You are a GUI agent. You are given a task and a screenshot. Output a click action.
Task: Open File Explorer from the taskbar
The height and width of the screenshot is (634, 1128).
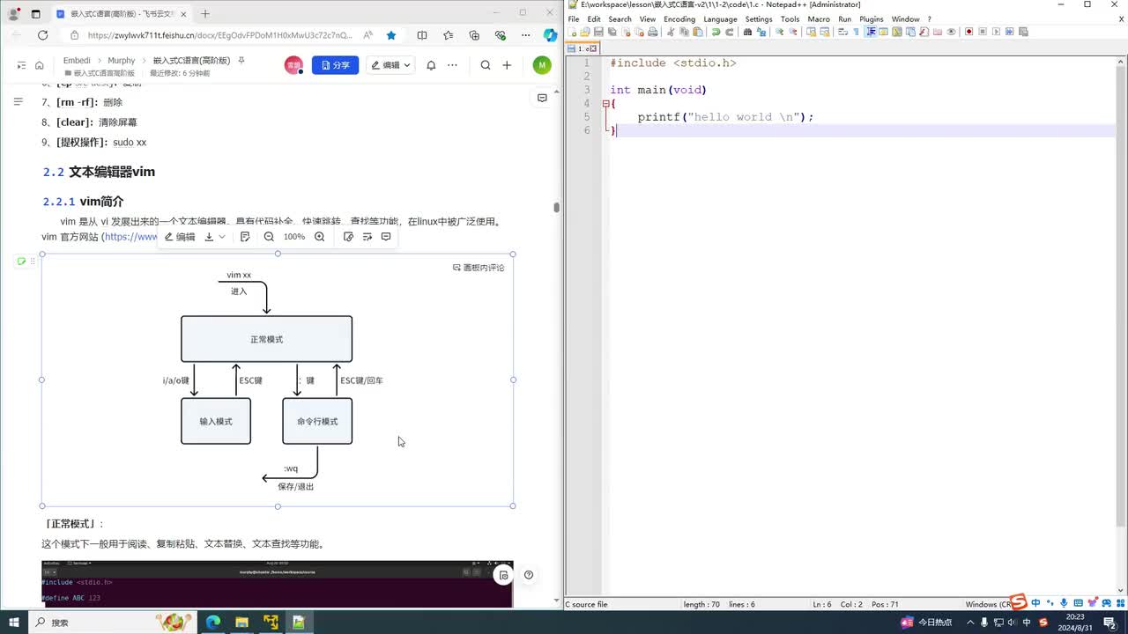tap(241, 623)
